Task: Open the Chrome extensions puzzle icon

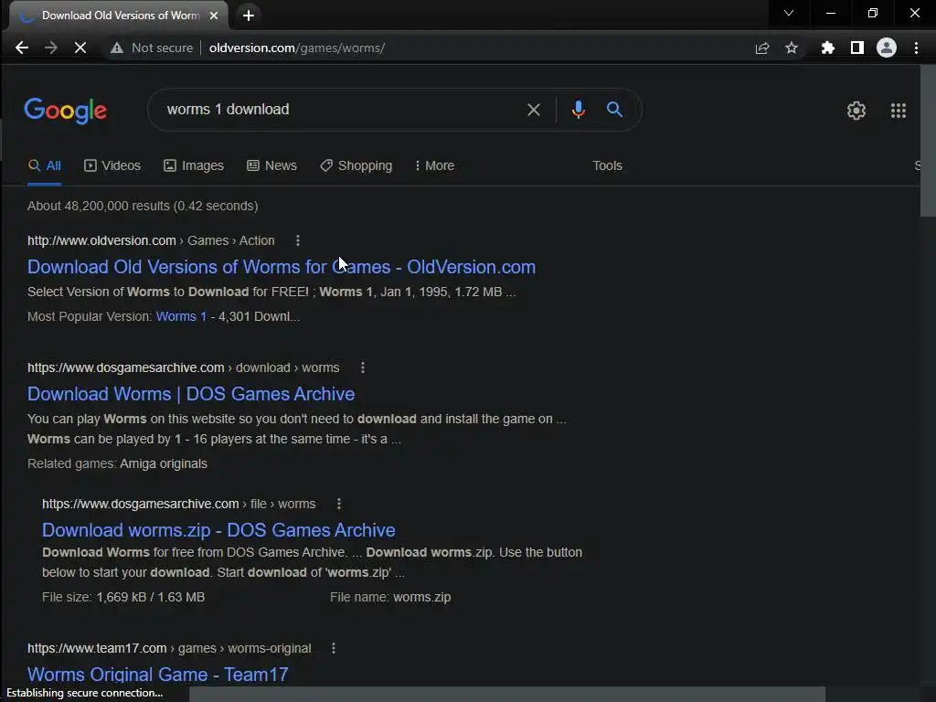Action: [827, 48]
